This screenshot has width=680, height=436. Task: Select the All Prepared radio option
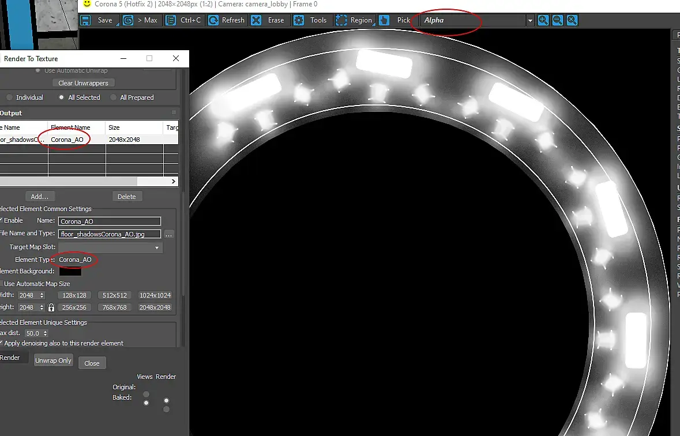[114, 97]
